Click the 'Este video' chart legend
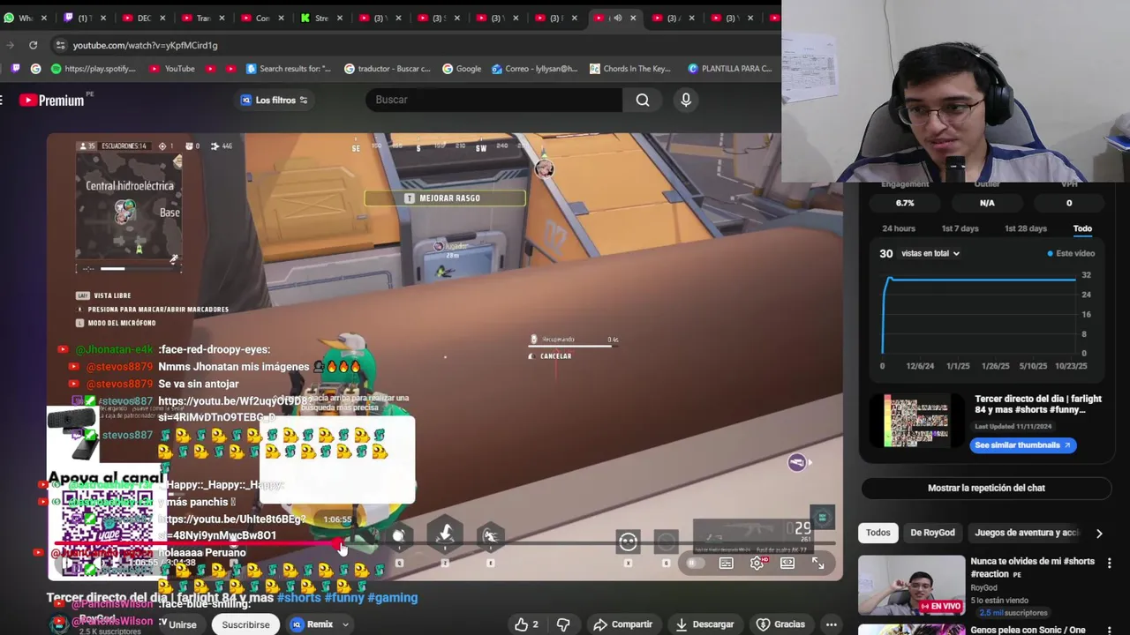 1071,253
